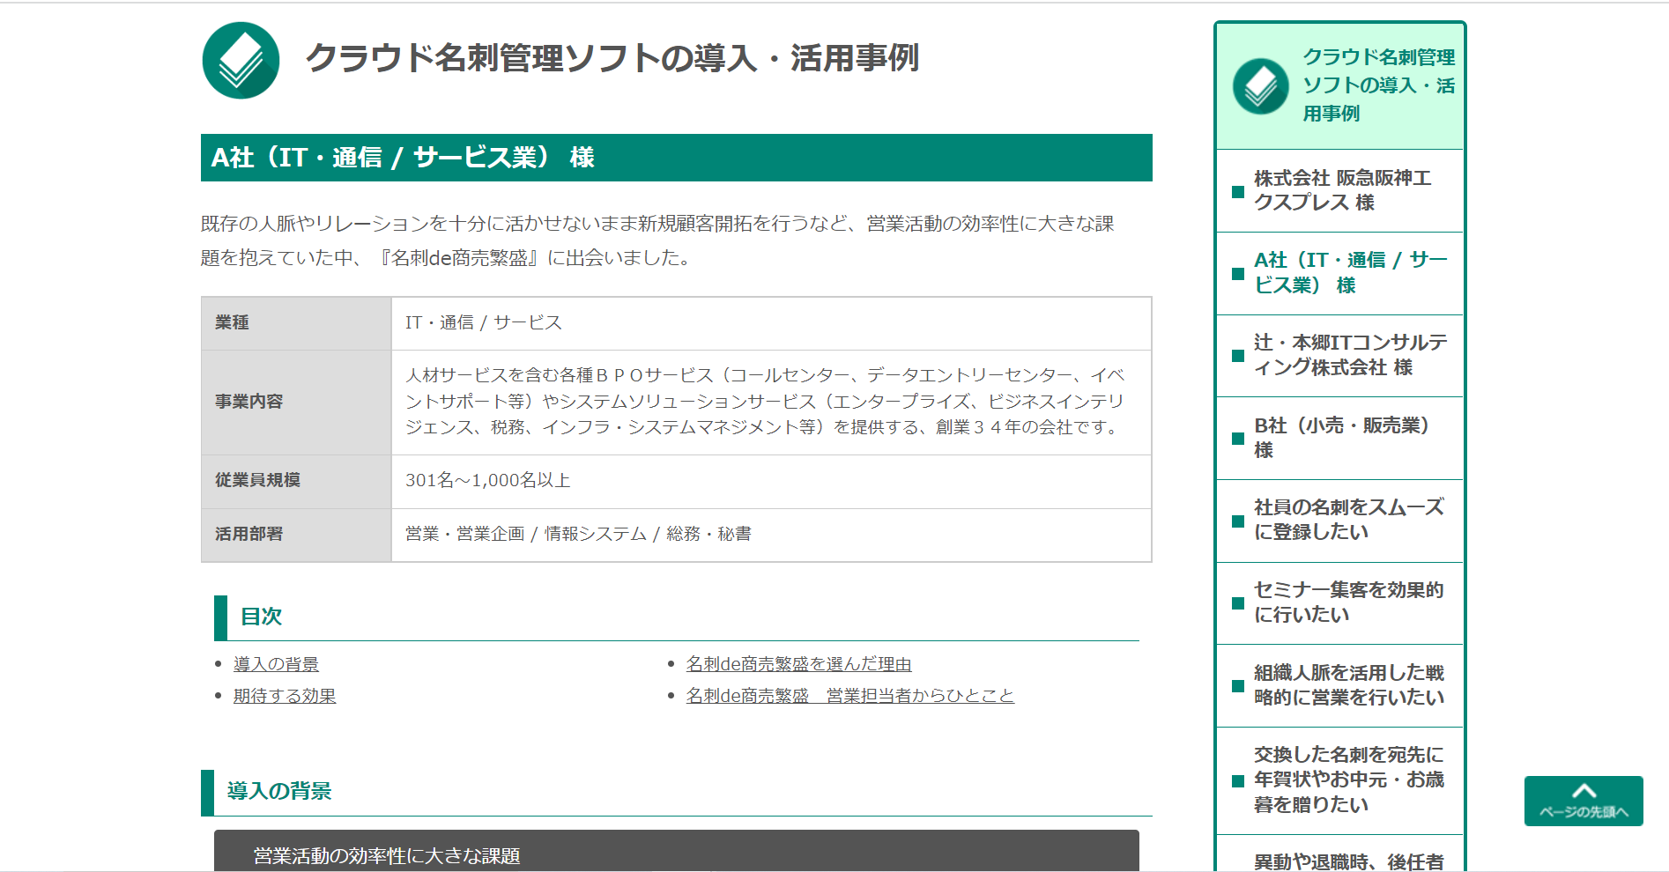Open 辻・本郷ITコンサルティング株式会社 様 sidebar entry
This screenshot has height=872, width=1669.
(x=1349, y=355)
